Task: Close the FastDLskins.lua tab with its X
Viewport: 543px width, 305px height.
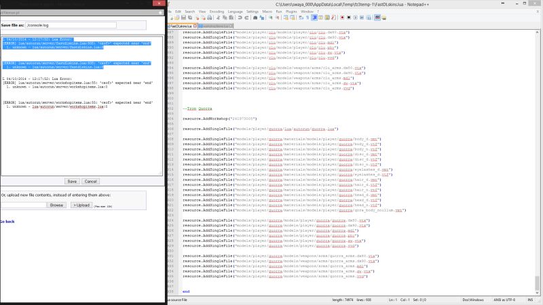Action: click(x=195, y=26)
